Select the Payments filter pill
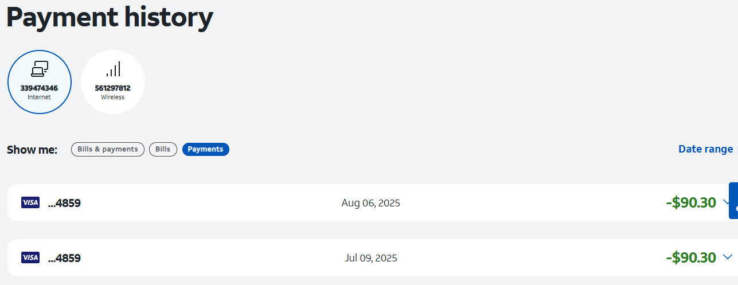738x285 pixels. [205, 149]
